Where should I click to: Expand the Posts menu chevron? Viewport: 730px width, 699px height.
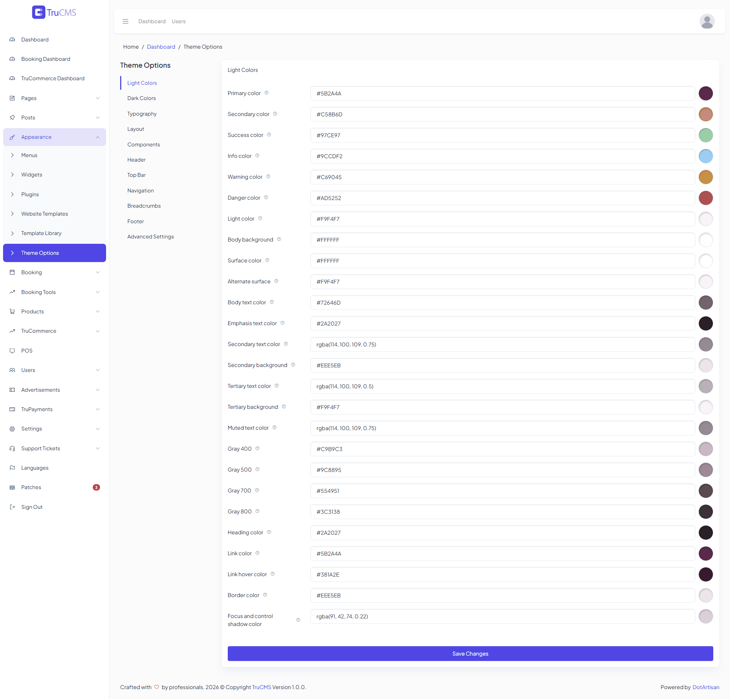tap(98, 118)
